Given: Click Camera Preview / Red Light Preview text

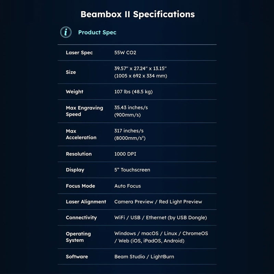Looking at the screenshot, I should [x=158, y=202].
